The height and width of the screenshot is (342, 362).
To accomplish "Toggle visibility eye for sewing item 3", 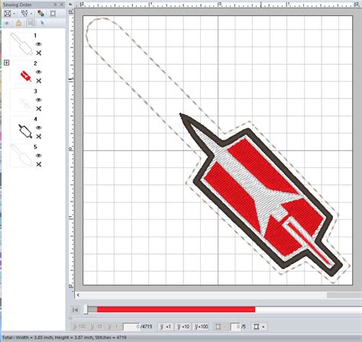I will click(38, 100).
